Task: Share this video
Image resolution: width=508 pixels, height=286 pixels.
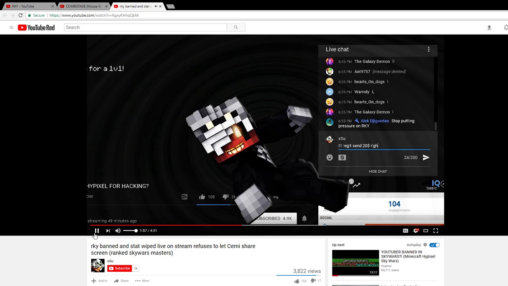Action: [121, 281]
